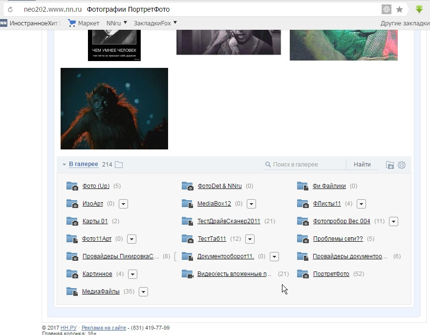Expand the ФЛисты11 album dropdown
430x335 pixels.
coord(362,204)
